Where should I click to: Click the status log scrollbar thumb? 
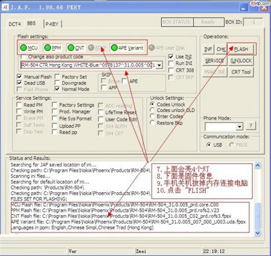(258, 216)
